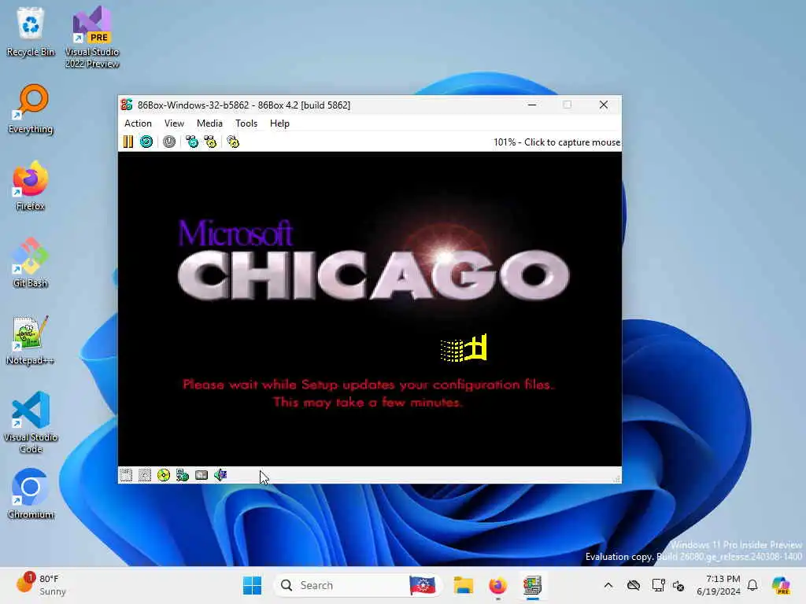
Task: Click the taskbar Search box
Action: click(358, 585)
